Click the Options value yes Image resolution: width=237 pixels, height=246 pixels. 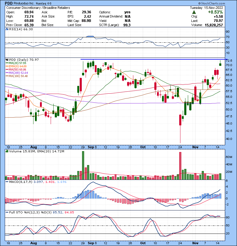(127, 12)
